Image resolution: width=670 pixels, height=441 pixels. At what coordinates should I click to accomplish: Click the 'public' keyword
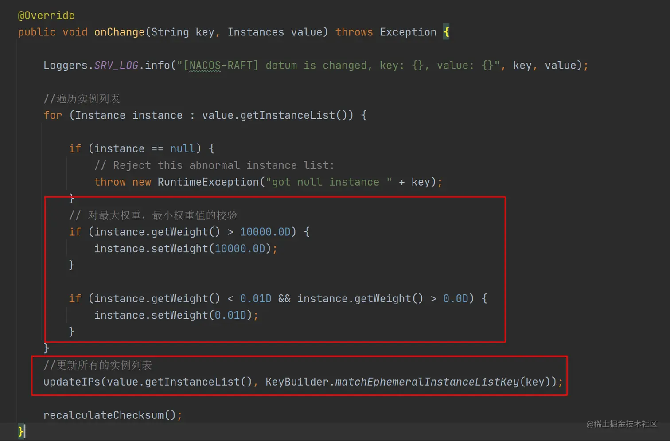[x=37, y=32]
